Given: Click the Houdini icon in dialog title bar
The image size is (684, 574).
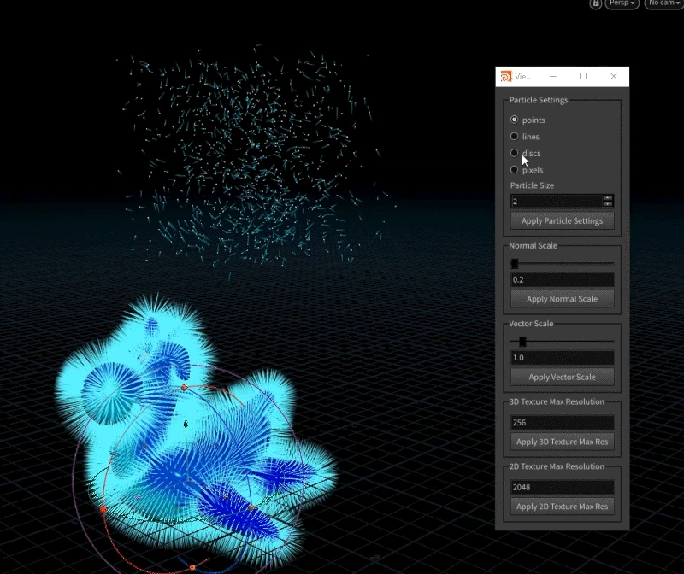Looking at the screenshot, I should coord(506,76).
